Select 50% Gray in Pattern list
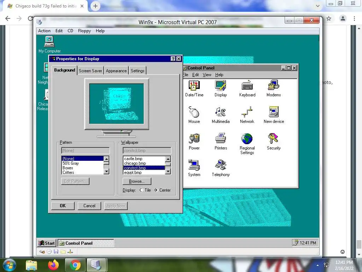 [x=83, y=163]
